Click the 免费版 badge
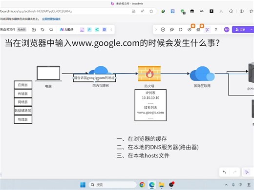The width and height of the screenshot is (254, 190). 21,30
